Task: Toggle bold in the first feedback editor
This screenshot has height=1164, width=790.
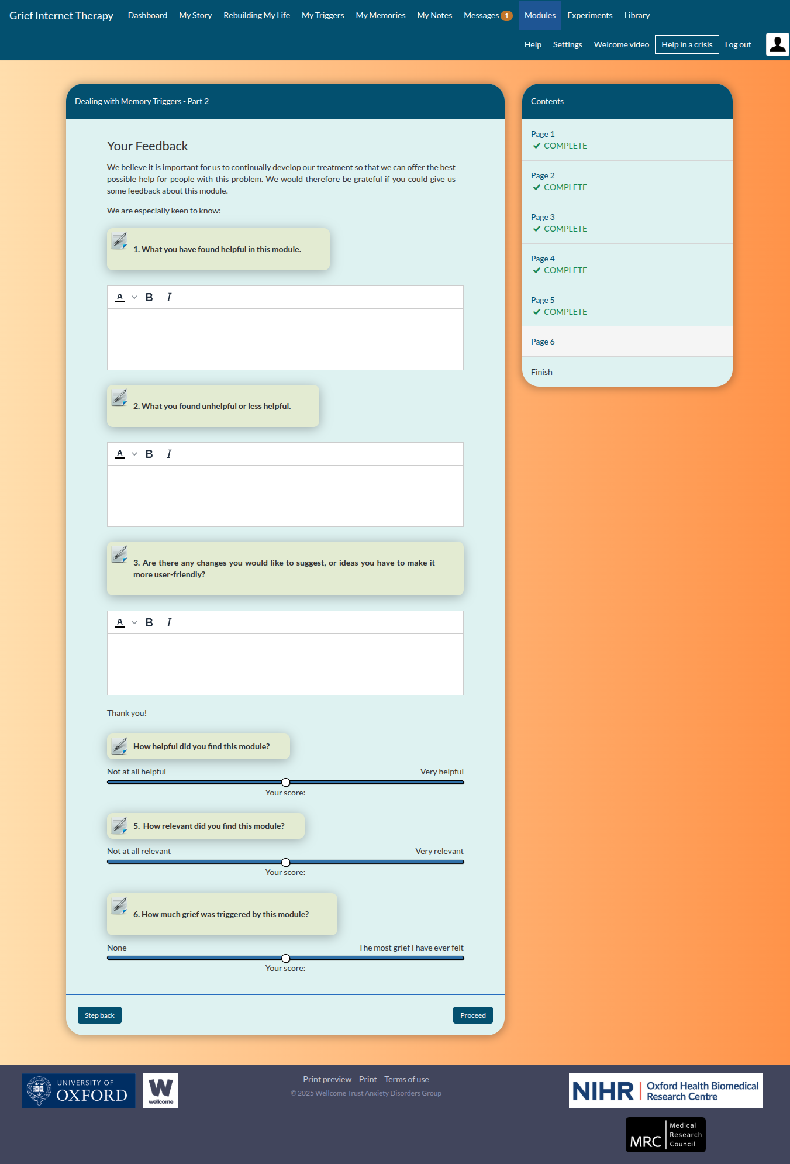Action: click(x=149, y=297)
